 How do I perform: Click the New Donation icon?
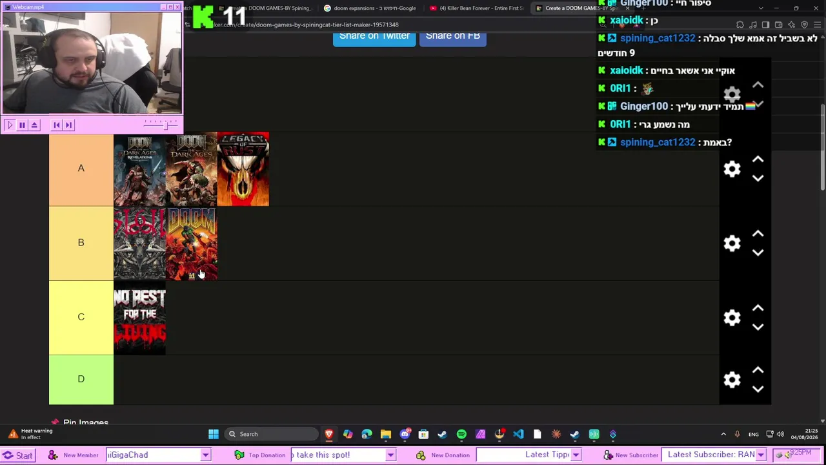421,455
